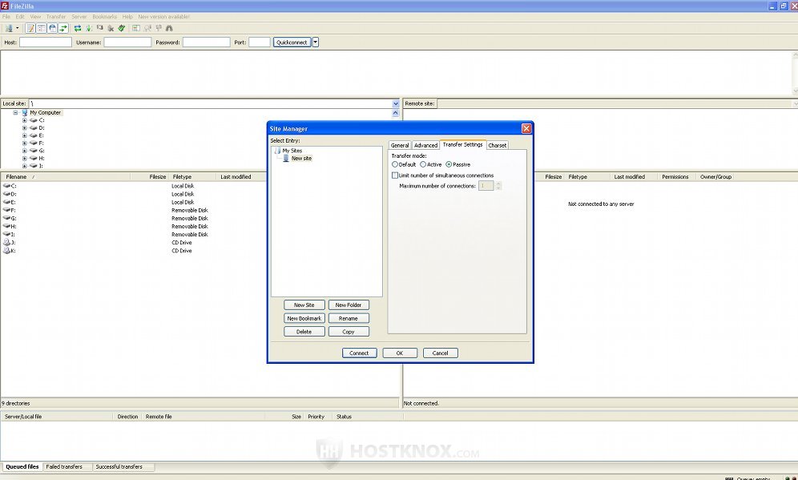Viewport: 798px width, 480px height.
Task: Click the New site server icon
Action: [286, 159]
